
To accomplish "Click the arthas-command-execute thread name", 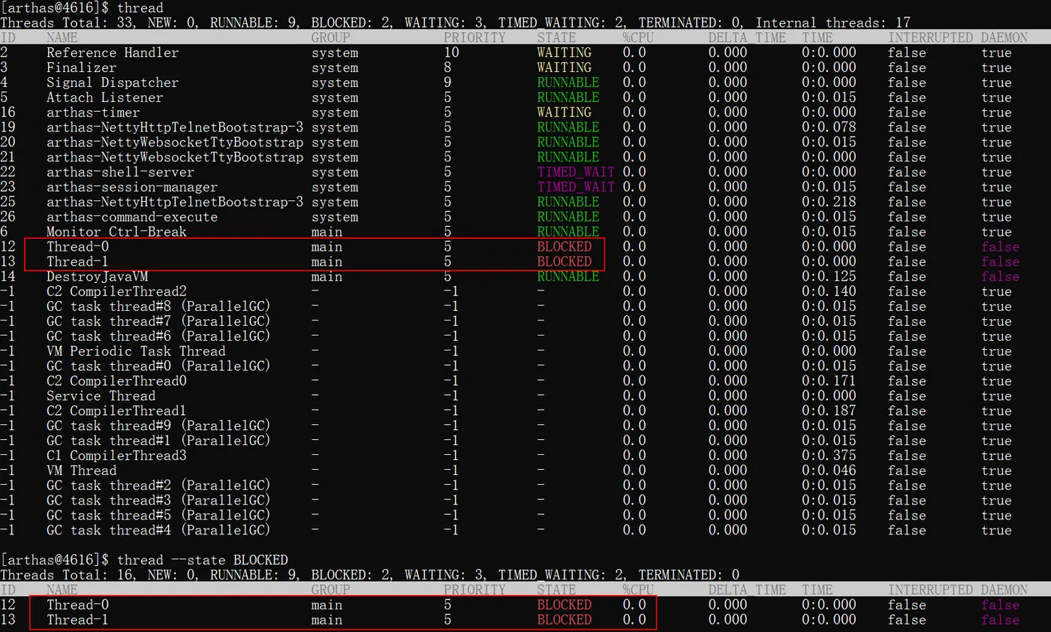I will 132,217.
